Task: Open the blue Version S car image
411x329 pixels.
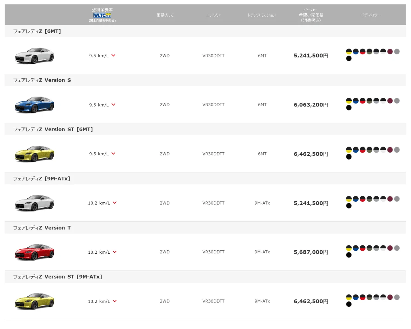Action: pyautogui.click(x=34, y=105)
